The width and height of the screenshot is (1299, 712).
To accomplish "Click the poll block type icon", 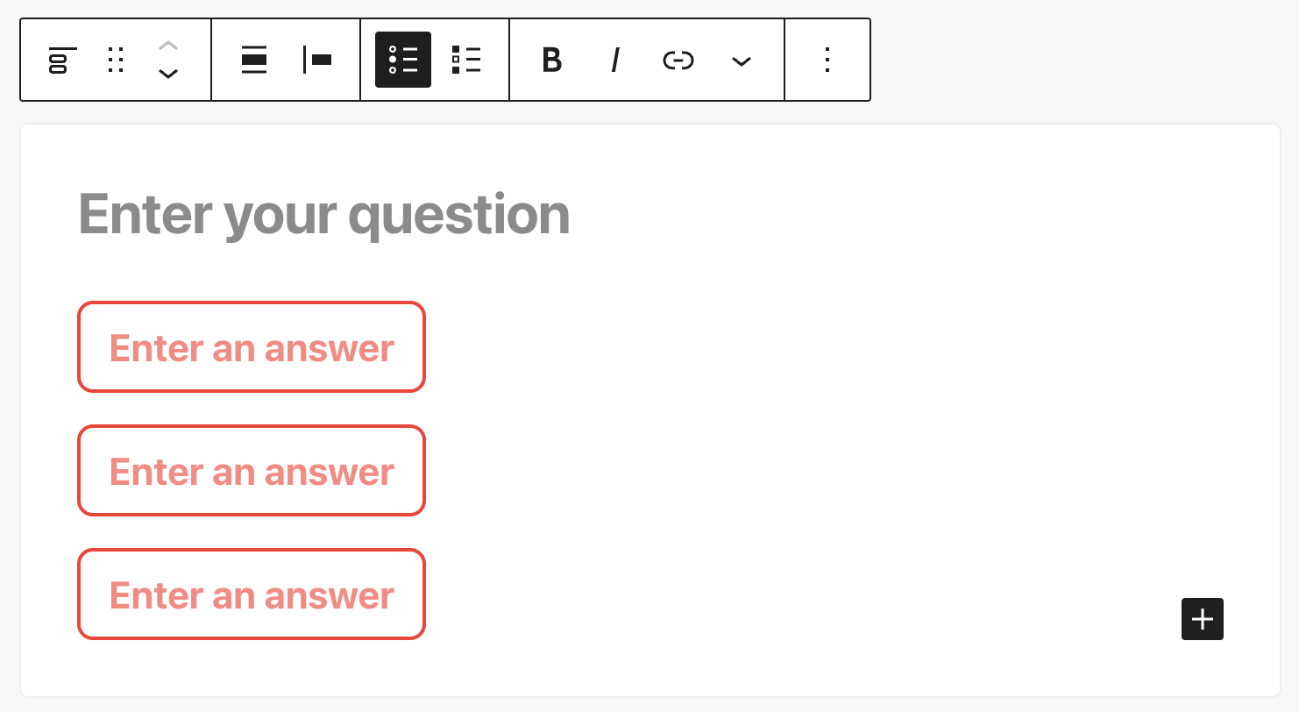I will click(x=63, y=60).
